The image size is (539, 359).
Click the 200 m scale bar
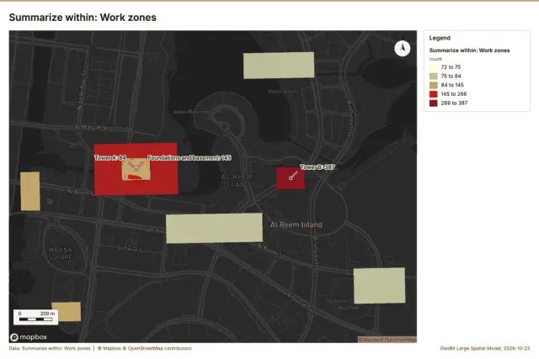[35, 317]
